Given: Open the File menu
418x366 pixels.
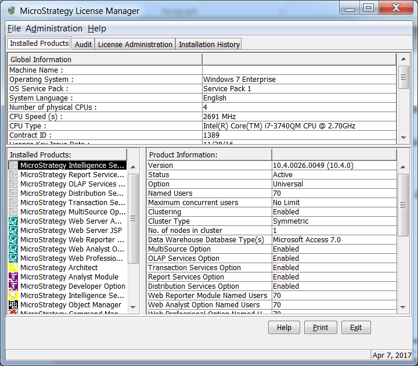Looking at the screenshot, I should pos(14,28).
